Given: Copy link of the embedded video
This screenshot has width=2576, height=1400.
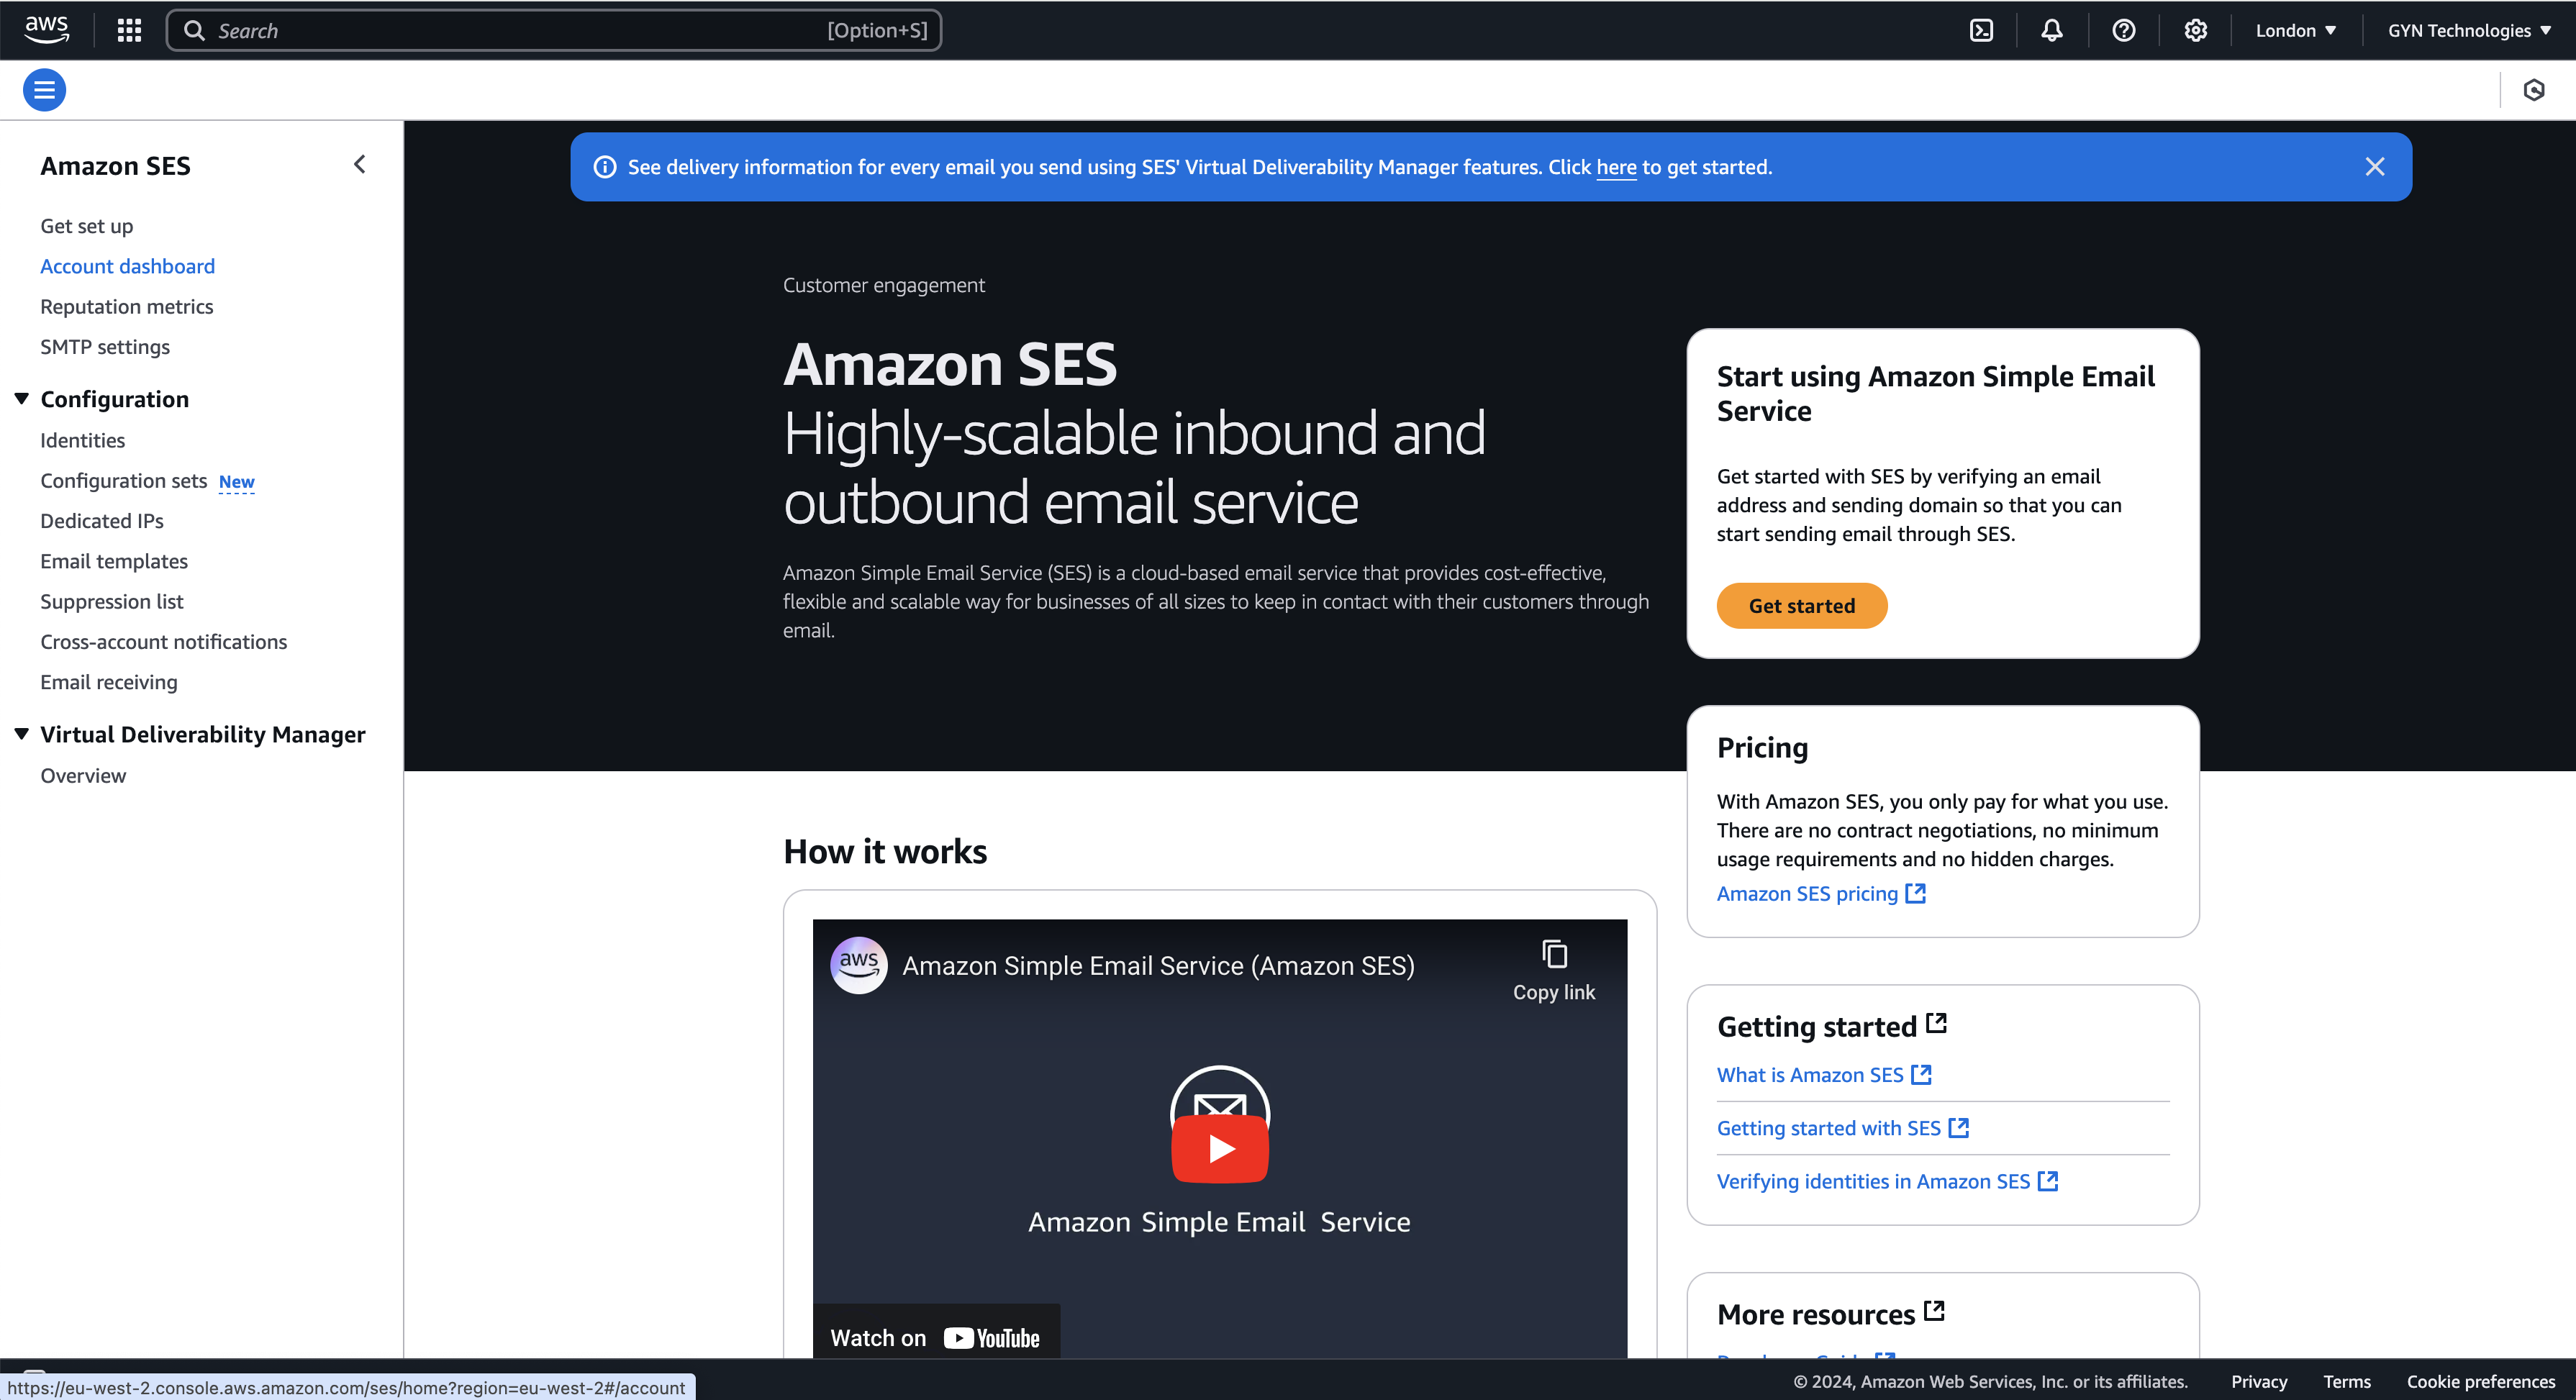Looking at the screenshot, I should click(1553, 969).
